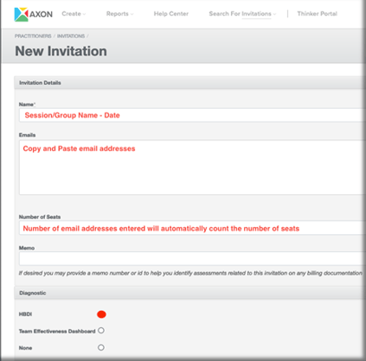Screen dimensions: 366x361
Task: Click into the Memo field
Action: click(192, 258)
